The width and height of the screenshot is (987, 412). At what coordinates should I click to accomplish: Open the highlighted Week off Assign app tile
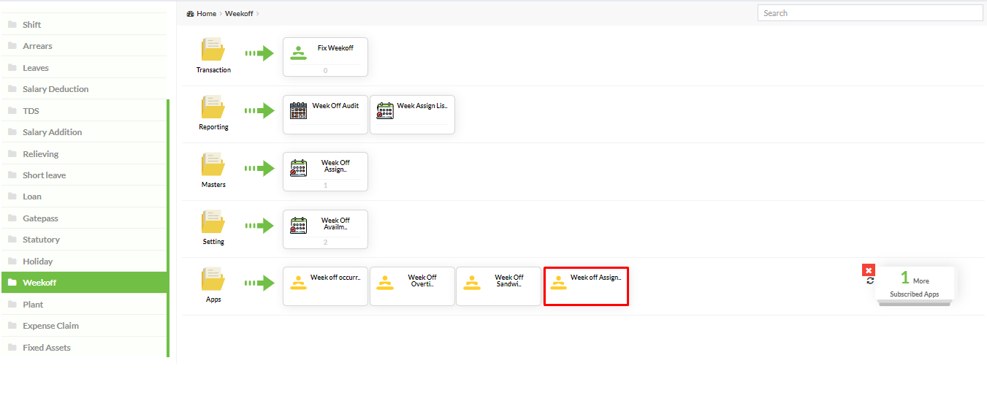(x=586, y=286)
